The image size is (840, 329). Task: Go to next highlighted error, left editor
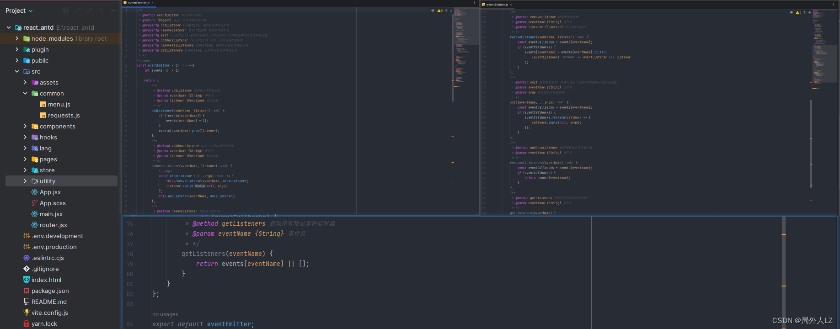point(451,11)
